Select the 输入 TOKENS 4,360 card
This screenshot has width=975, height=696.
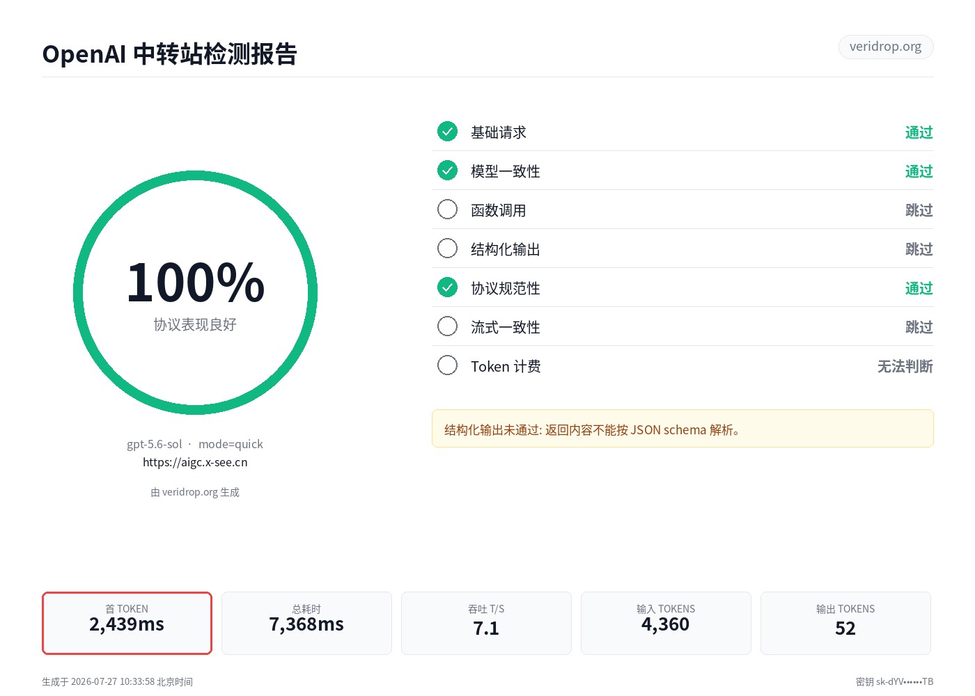666,623
